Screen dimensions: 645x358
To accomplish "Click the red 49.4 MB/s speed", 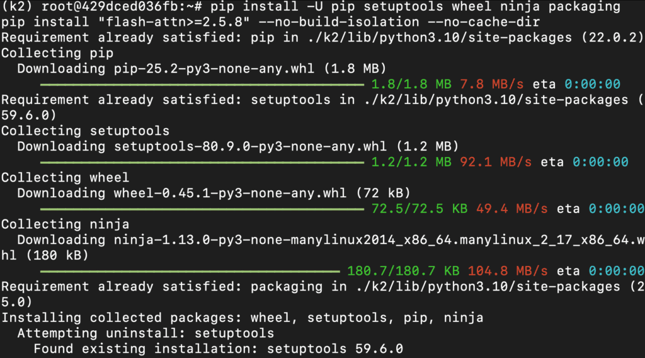I will point(511,209).
